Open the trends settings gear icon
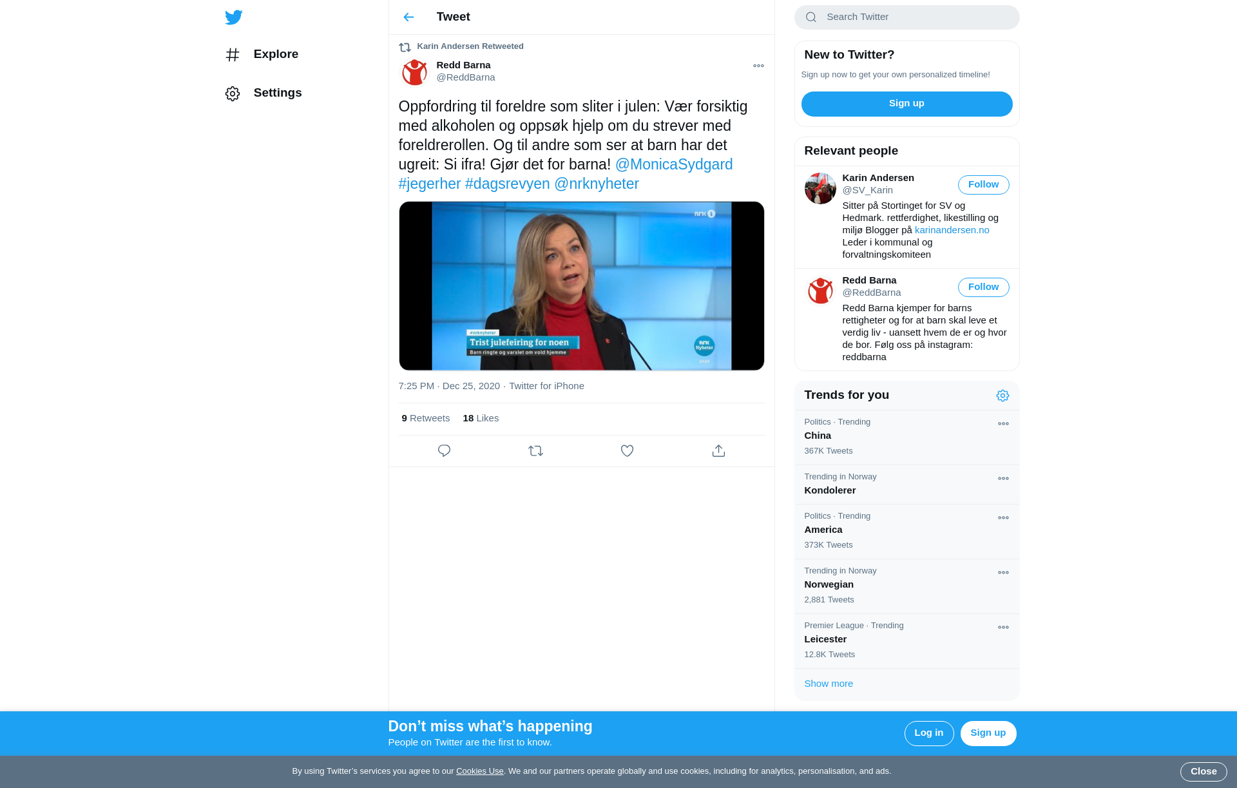This screenshot has height=788, width=1237. (1002, 396)
